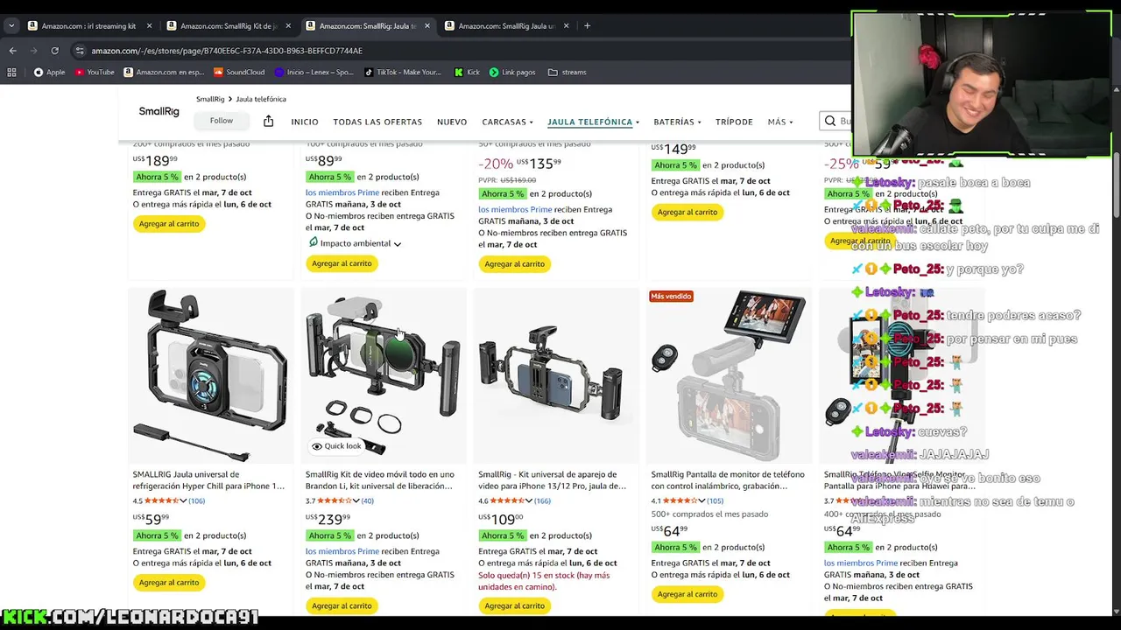This screenshot has width=1121, height=630.
Task: Open the tab search dropdown arrow
Action: [11, 25]
